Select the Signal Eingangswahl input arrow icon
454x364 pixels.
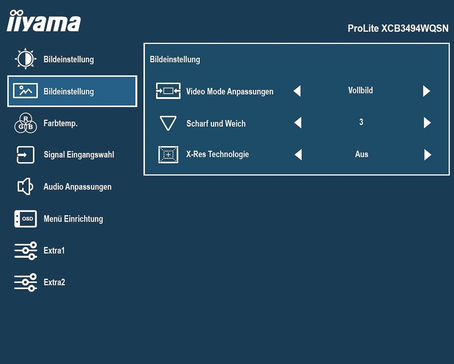(25, 155)
